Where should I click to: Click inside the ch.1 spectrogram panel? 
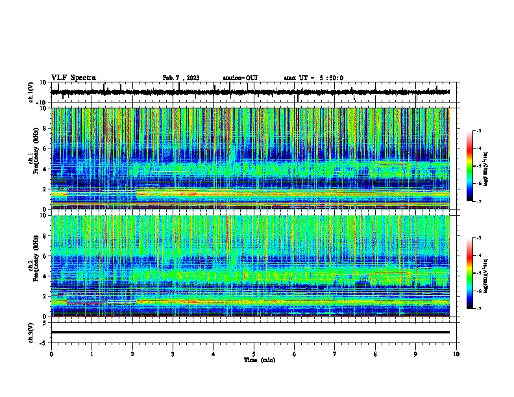[x=251, y=158]
